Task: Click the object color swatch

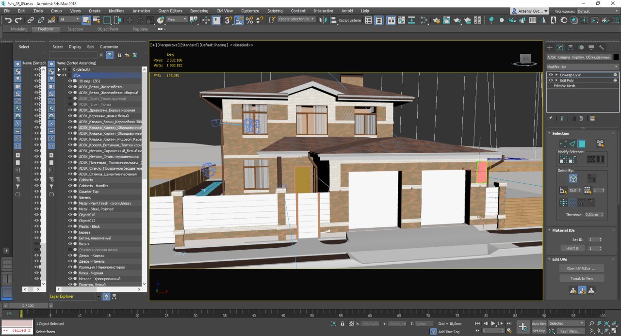Action: click(616, 57)
